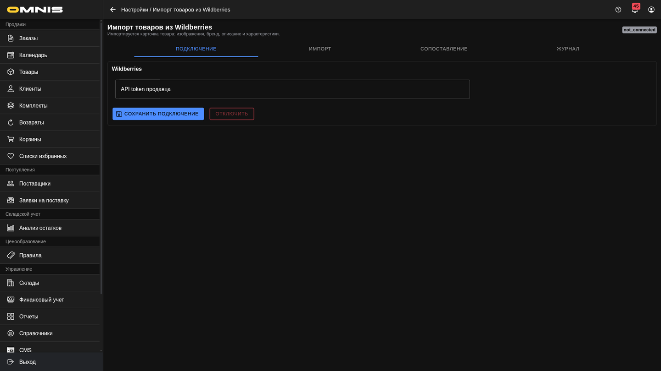
Task: Switch to the Сопоставление tab
Action: 444,49
